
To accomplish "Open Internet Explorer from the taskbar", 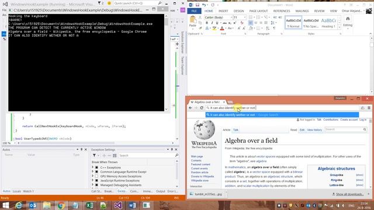I will pos(19,205).
